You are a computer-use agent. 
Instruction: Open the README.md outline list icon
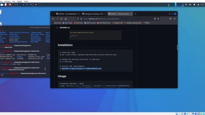click(x=57, y=28)
